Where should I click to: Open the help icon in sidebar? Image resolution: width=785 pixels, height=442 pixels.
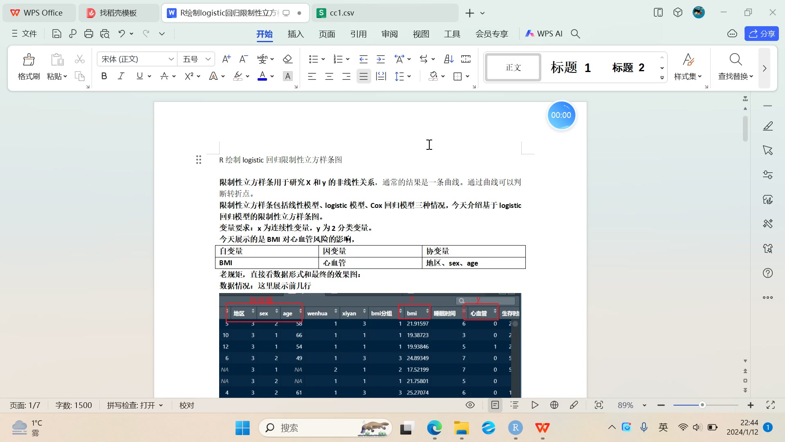[767, 273]
